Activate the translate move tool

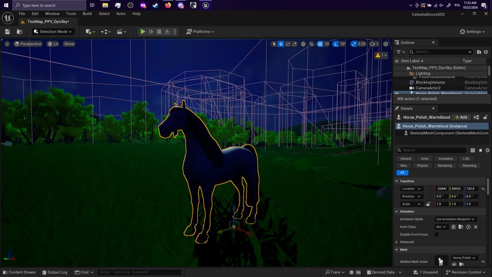281,44
